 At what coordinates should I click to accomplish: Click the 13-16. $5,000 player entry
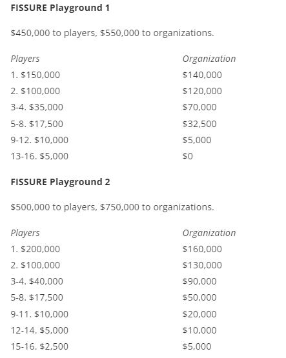click(x=39, y=156)
